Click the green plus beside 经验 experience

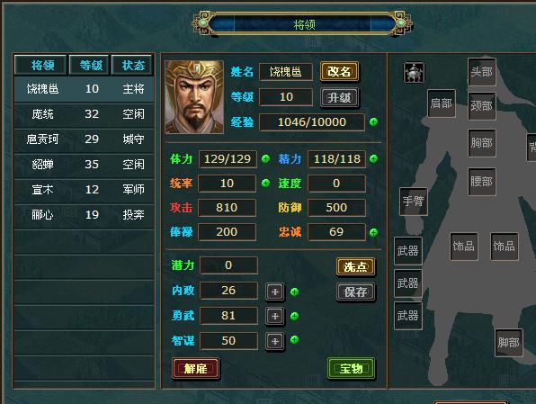373,121
